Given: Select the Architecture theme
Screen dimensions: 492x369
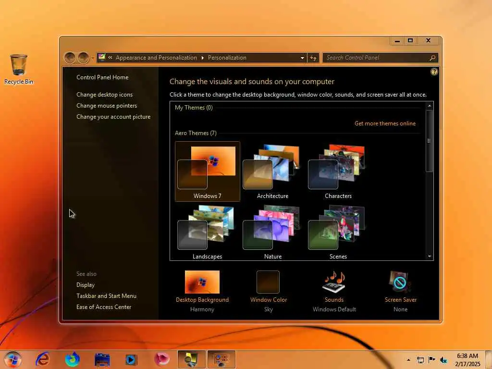Looking at the screenshot, I should point(273,172).
